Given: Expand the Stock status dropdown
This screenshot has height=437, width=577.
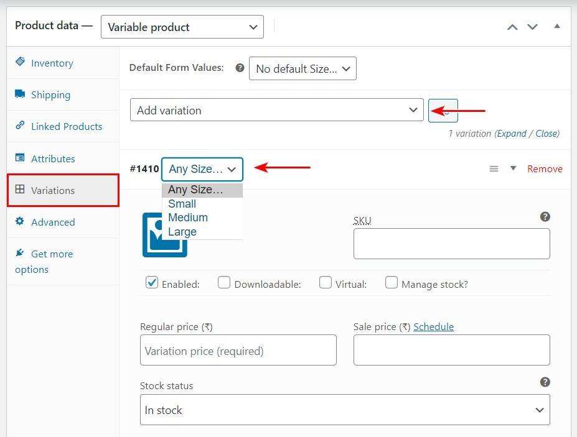Looking at the screenshot, I should click(344, 410).
